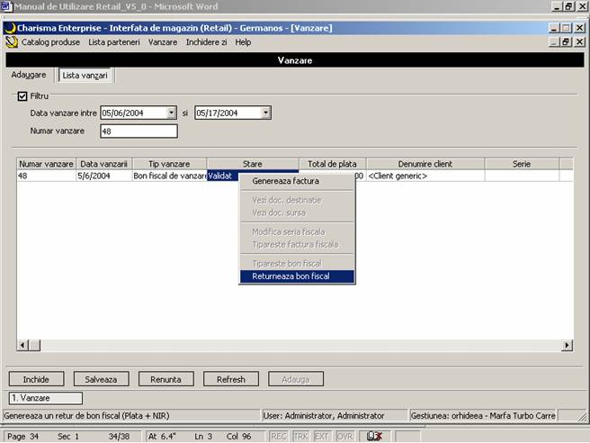Viewport: 590px width, 443px height.
Task: Click the highlighted Validat status cell
Action: [223, 176]
